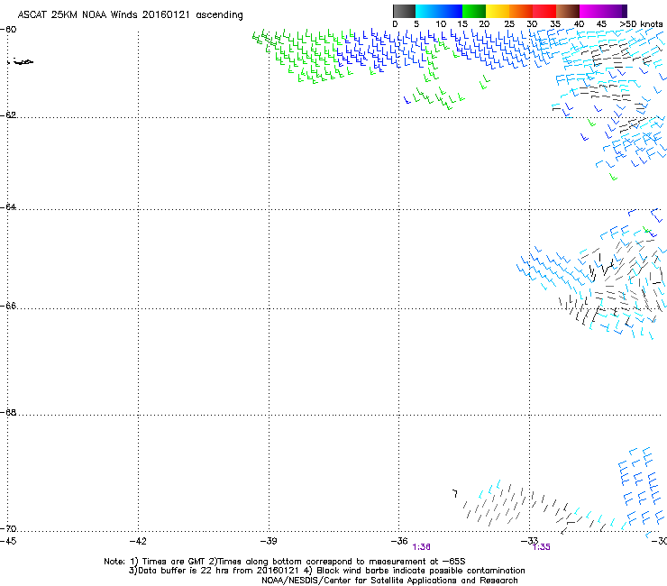Click the latitude label '-70'
The image size is (667, 586).
(x=8, y=528)
